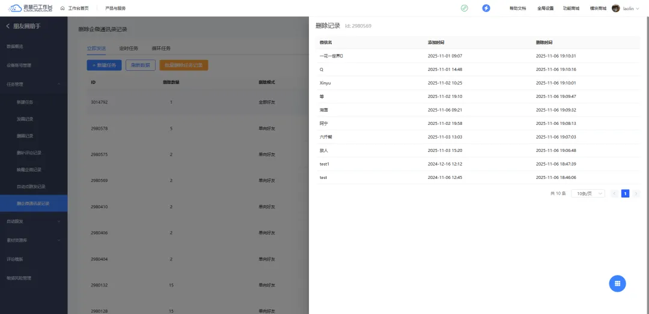Click add time 2024-12-16 12:12

point(445,164)
